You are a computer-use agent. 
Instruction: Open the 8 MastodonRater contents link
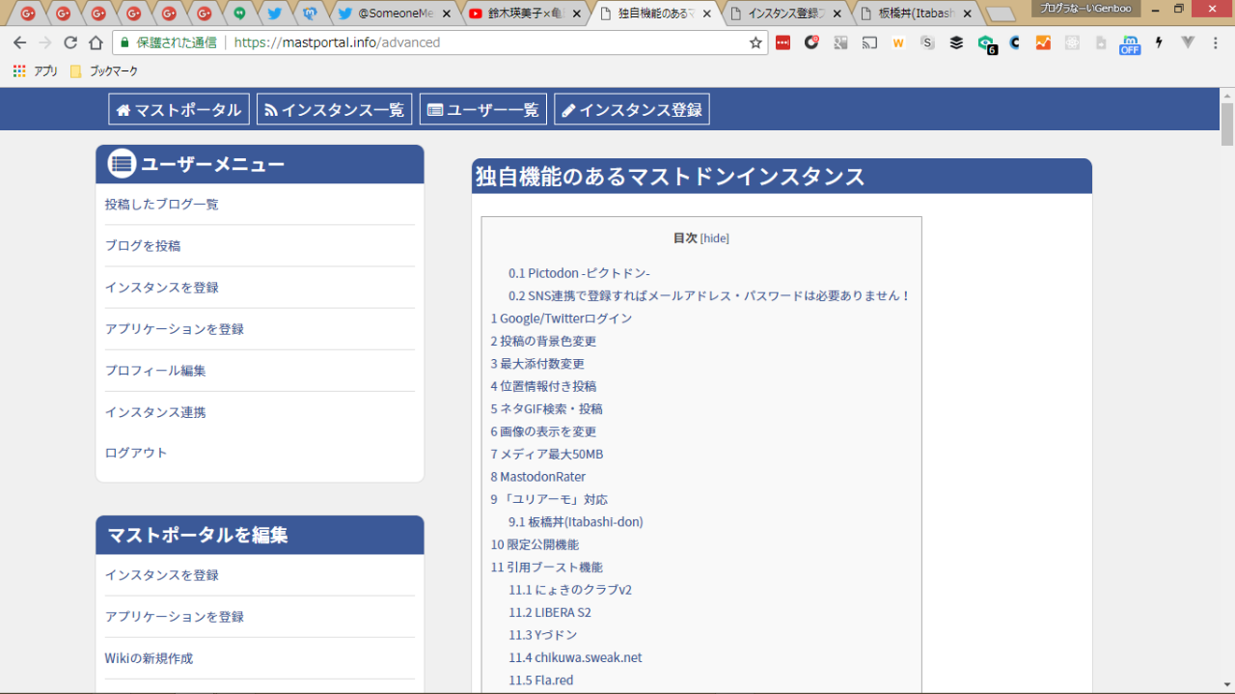pos(537,477)
